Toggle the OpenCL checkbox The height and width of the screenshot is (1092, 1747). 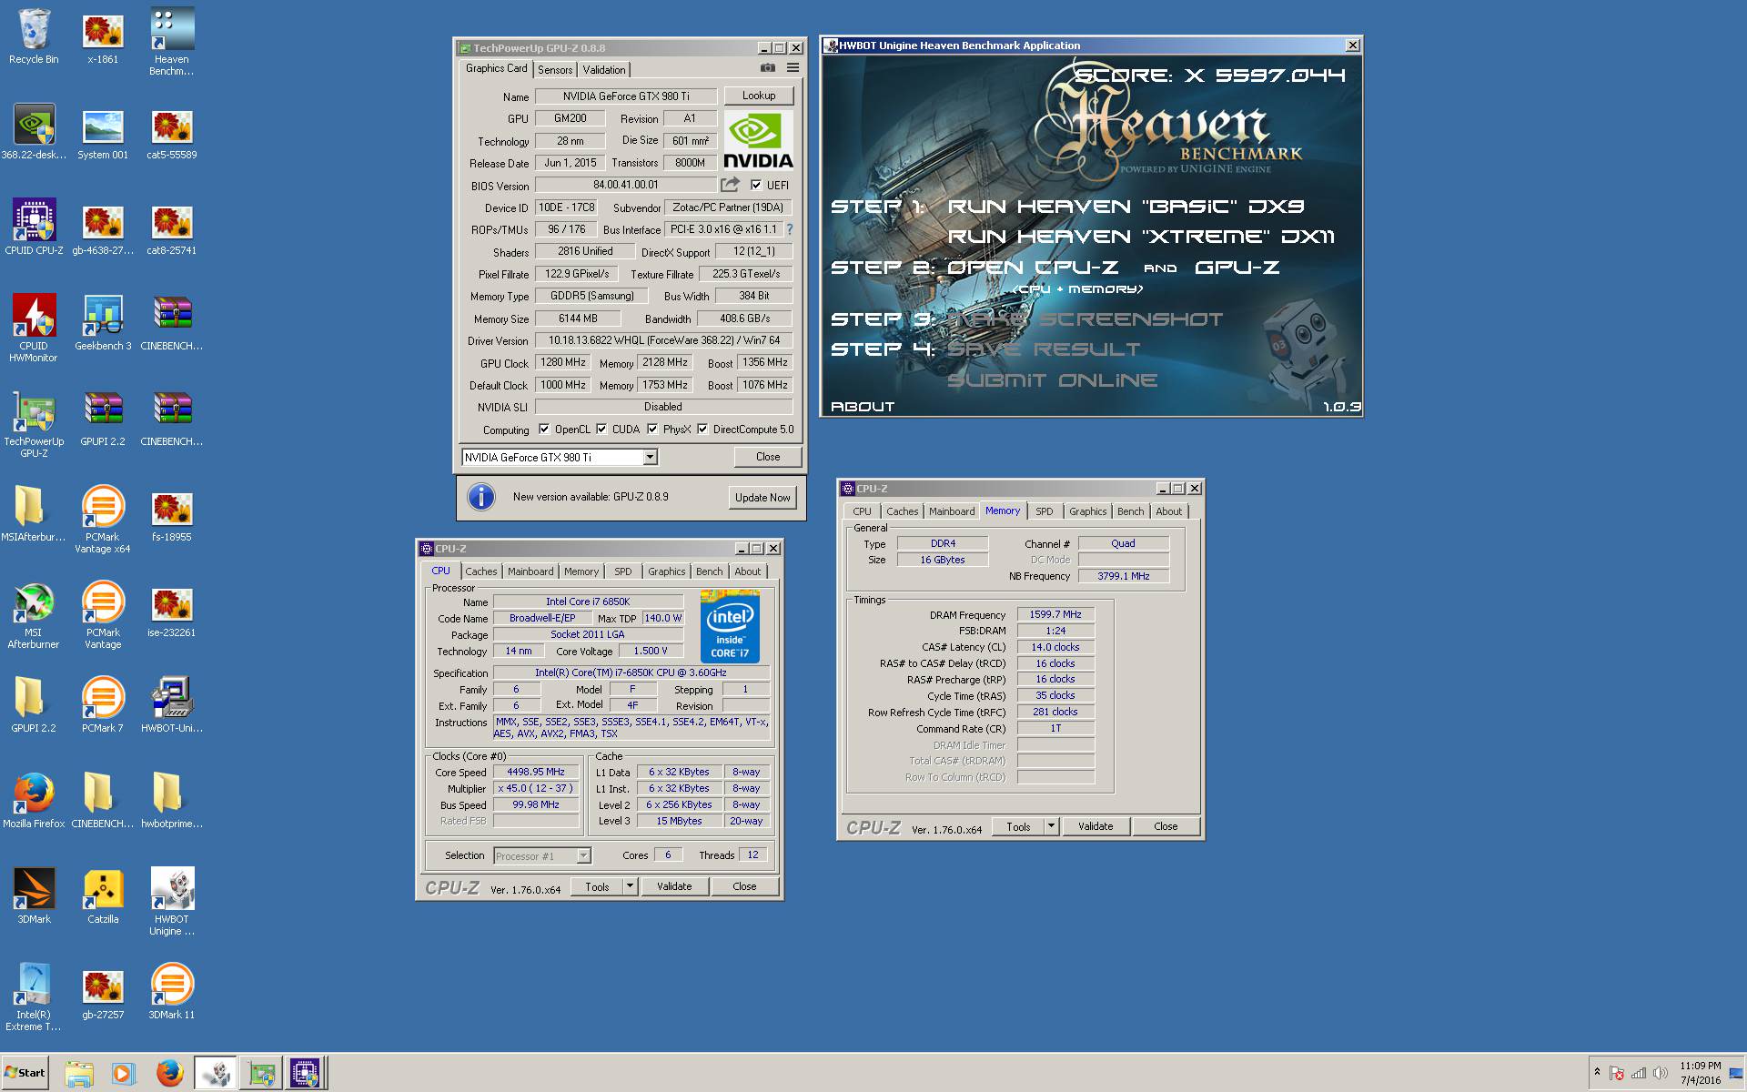(544, 430)
